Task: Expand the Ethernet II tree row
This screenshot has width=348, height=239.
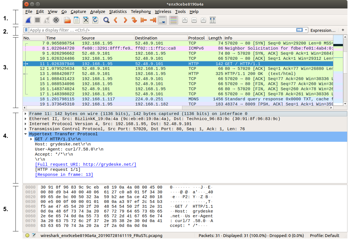Action: coord(26,119)
